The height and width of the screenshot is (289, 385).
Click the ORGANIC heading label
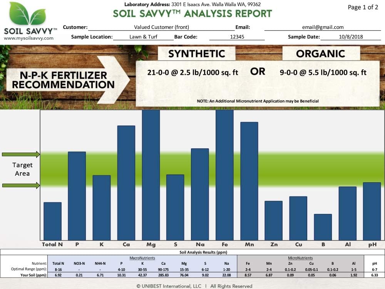(x=321, y=54)
